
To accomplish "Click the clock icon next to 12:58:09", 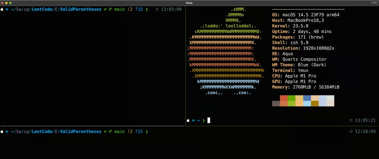I will click(x=351, y=131).
